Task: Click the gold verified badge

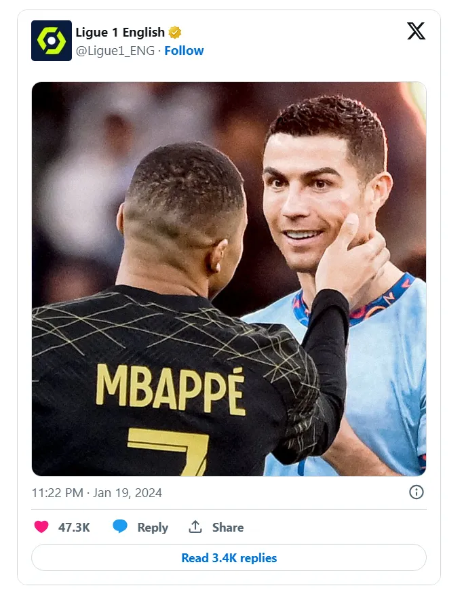Action: tap(175, 33)
